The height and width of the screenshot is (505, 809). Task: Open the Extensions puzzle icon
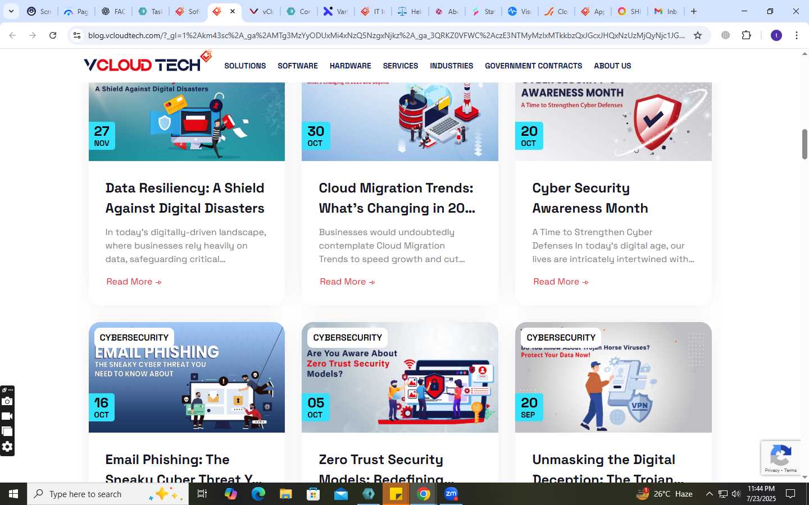click(746, 35)
